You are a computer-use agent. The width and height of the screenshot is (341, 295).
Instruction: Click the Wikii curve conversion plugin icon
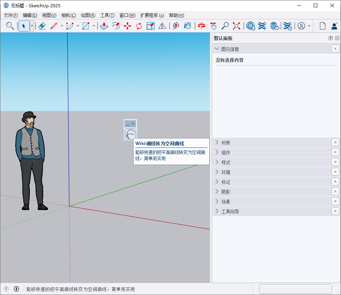pyautogui.click(x=130, y=134)
